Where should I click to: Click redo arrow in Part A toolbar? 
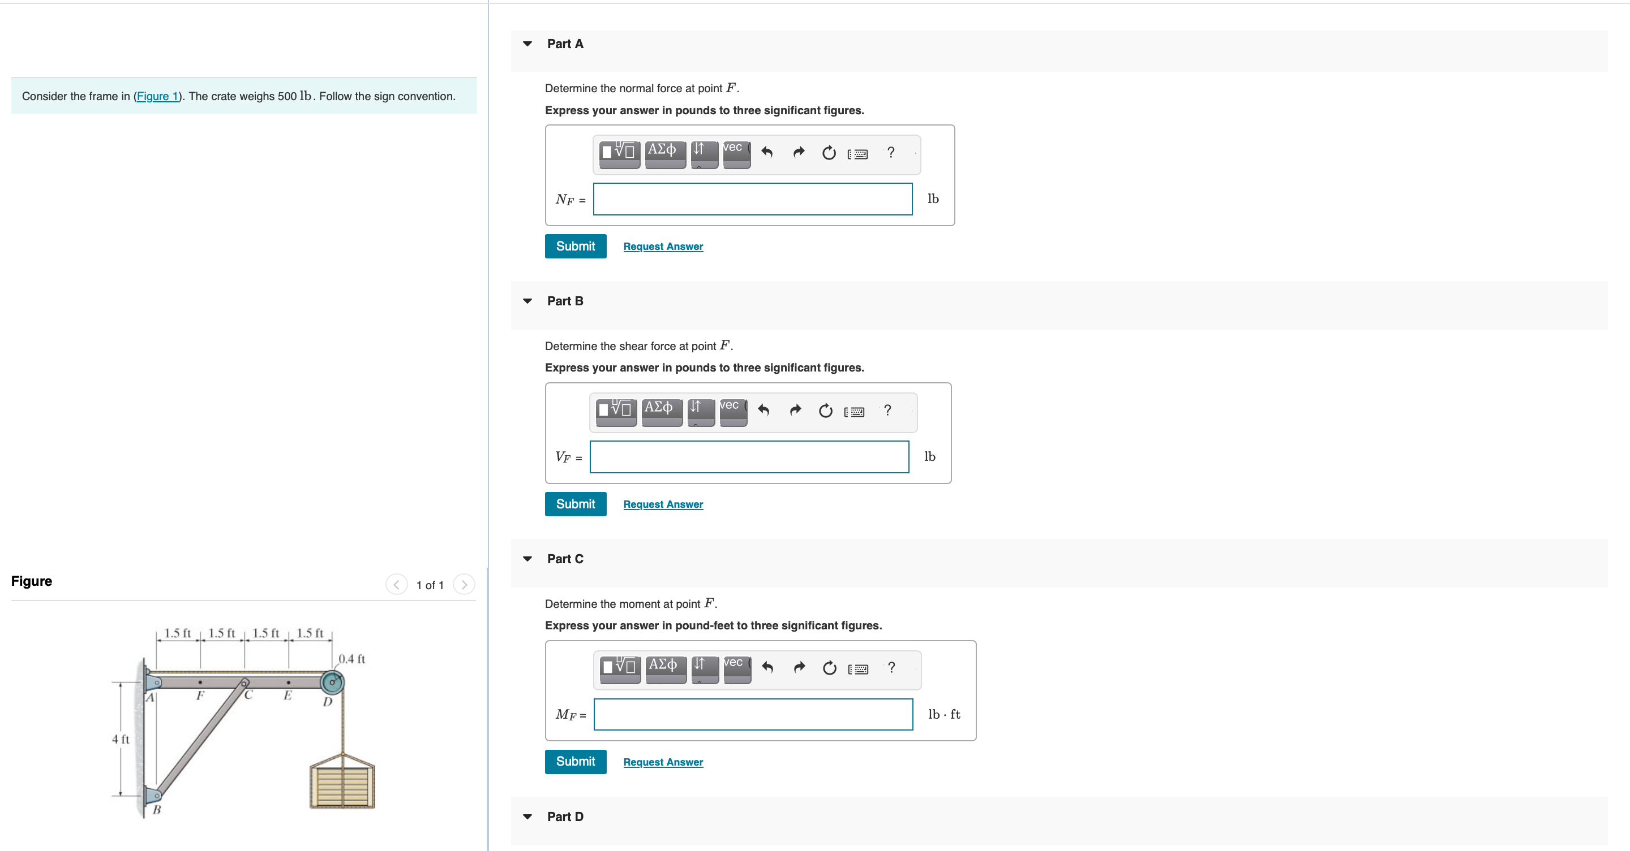coord(799,152)
